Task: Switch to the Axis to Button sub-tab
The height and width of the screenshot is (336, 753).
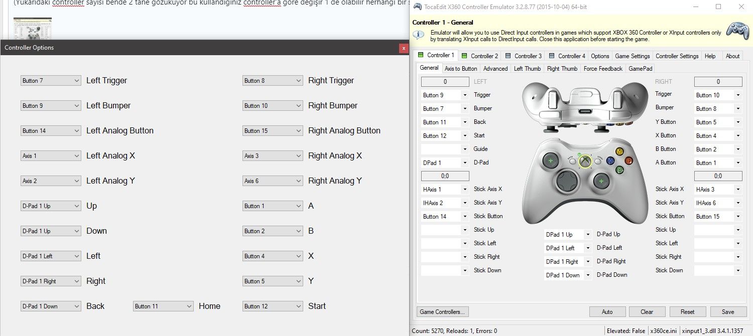Action: click(x=461, y=69)
